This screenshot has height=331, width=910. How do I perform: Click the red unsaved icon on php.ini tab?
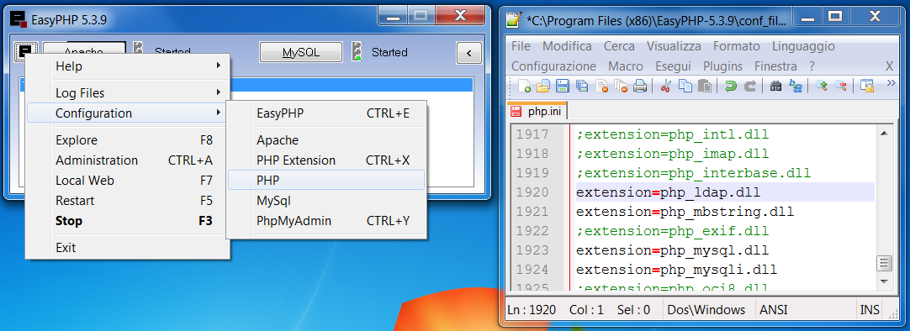516,111
